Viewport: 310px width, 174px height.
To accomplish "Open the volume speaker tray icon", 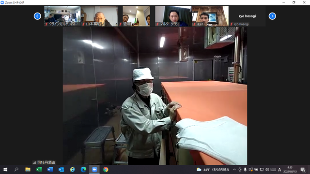I will tap(267, 170).
